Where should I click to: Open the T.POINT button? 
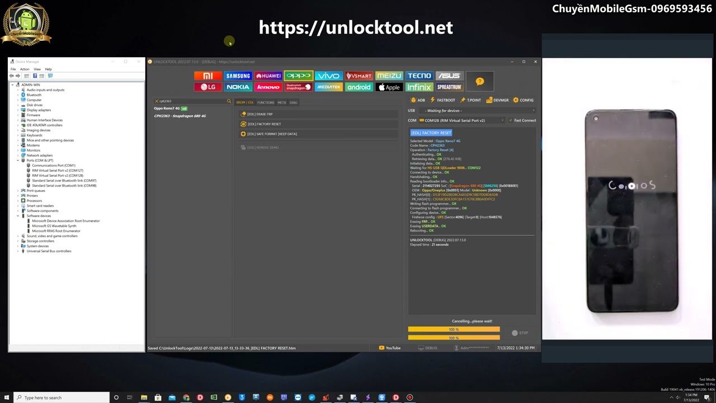click(x=470, y=100)
